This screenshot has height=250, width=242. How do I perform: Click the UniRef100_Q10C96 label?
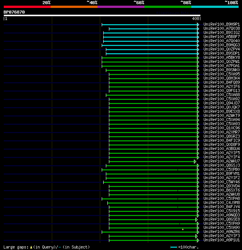click(222, 128)
